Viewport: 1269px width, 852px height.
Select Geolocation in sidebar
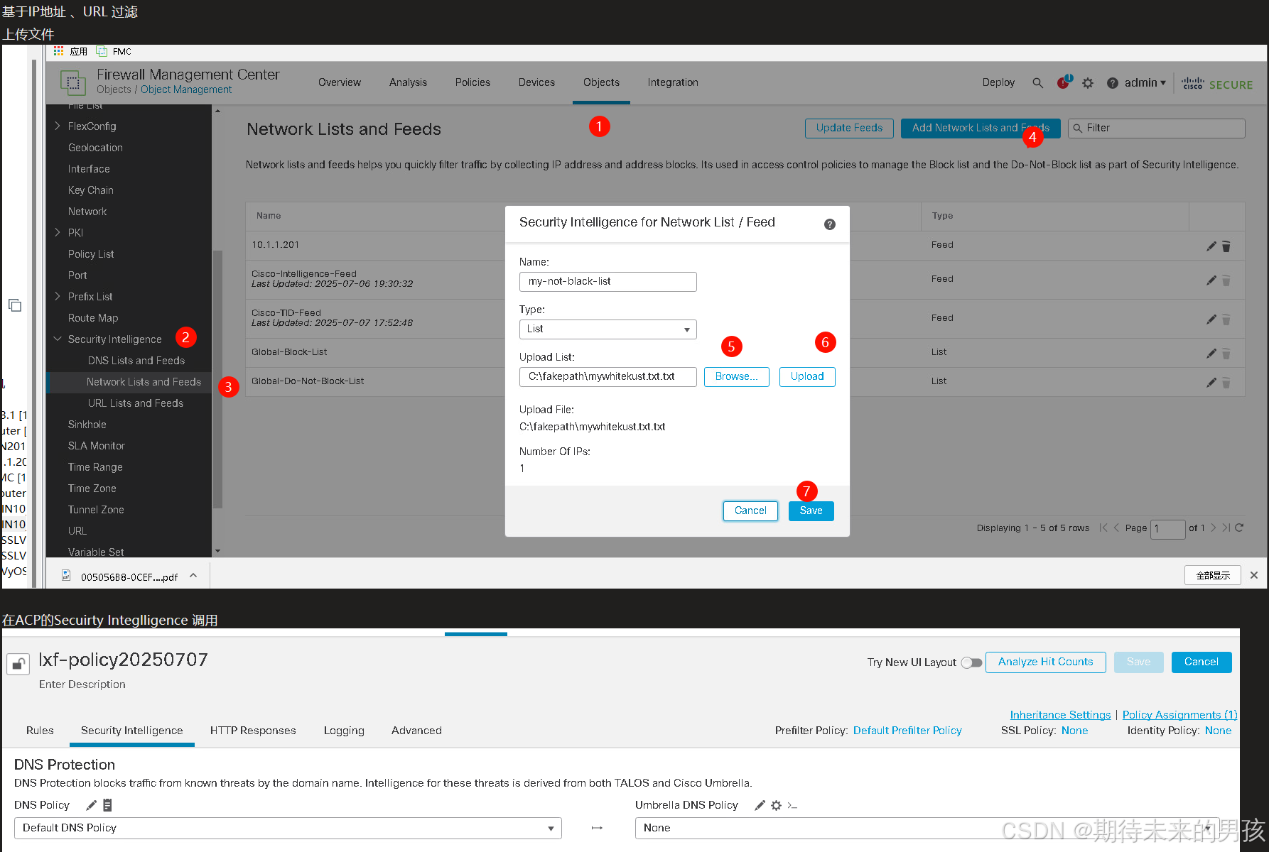pos(95,148)
